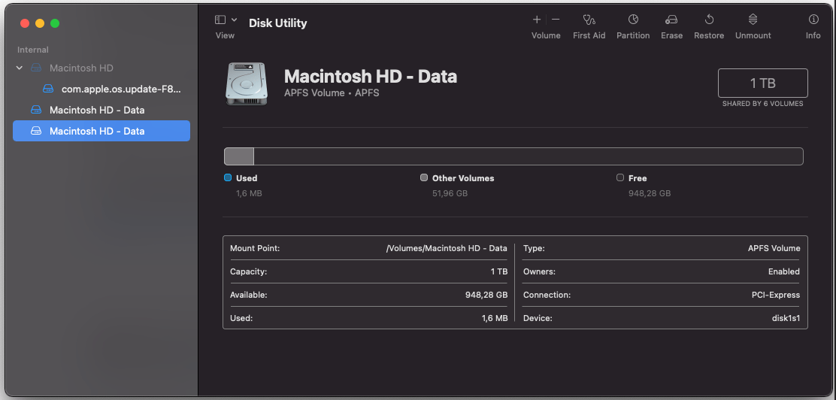
Task: Click the storage usage bar
Action: [x=513, y=156]
